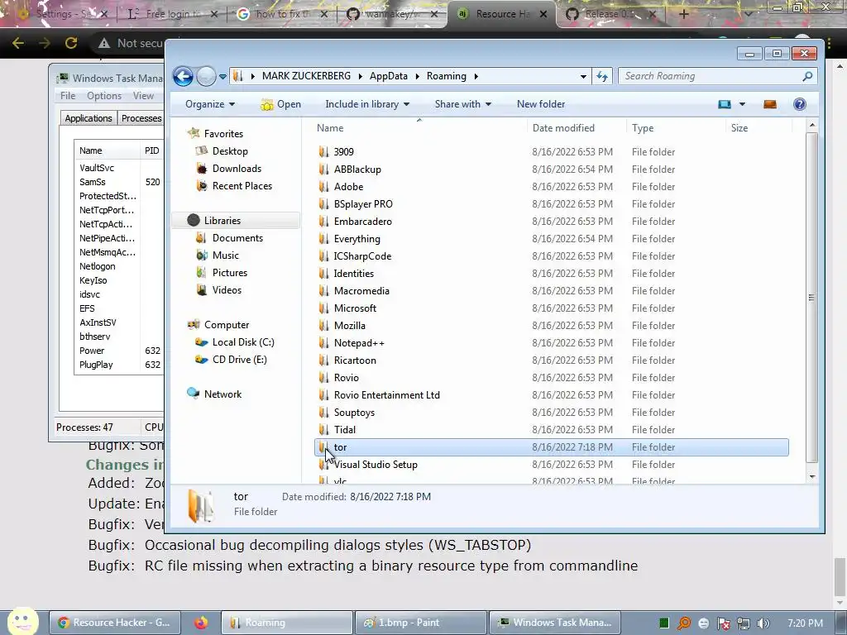Open View menu in Task Manager
The image size is (847, 635).
143,96
